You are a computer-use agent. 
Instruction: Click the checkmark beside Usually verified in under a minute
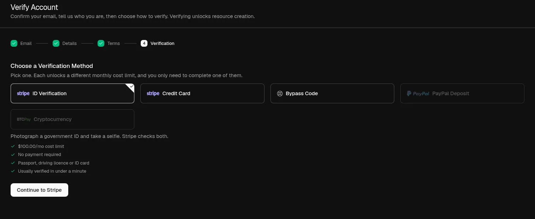pos(13,171)
